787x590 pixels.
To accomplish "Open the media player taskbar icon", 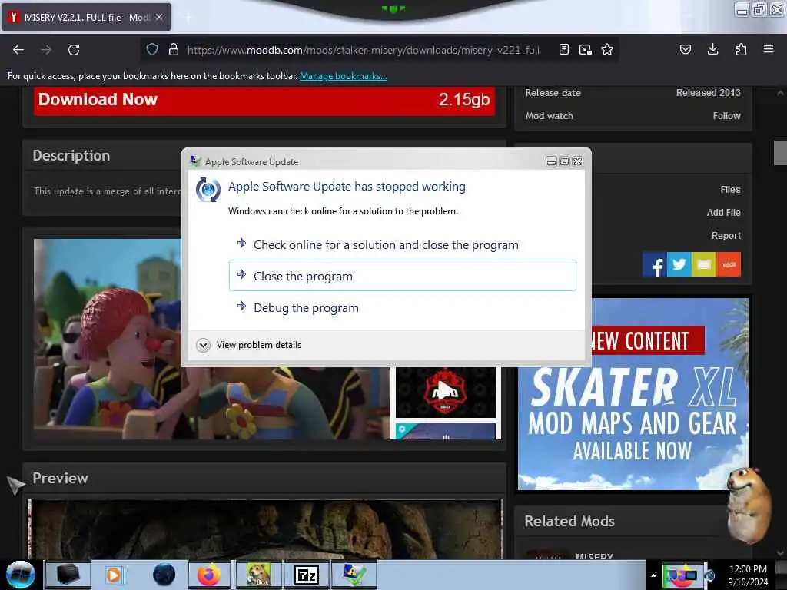I will [114, 575].
